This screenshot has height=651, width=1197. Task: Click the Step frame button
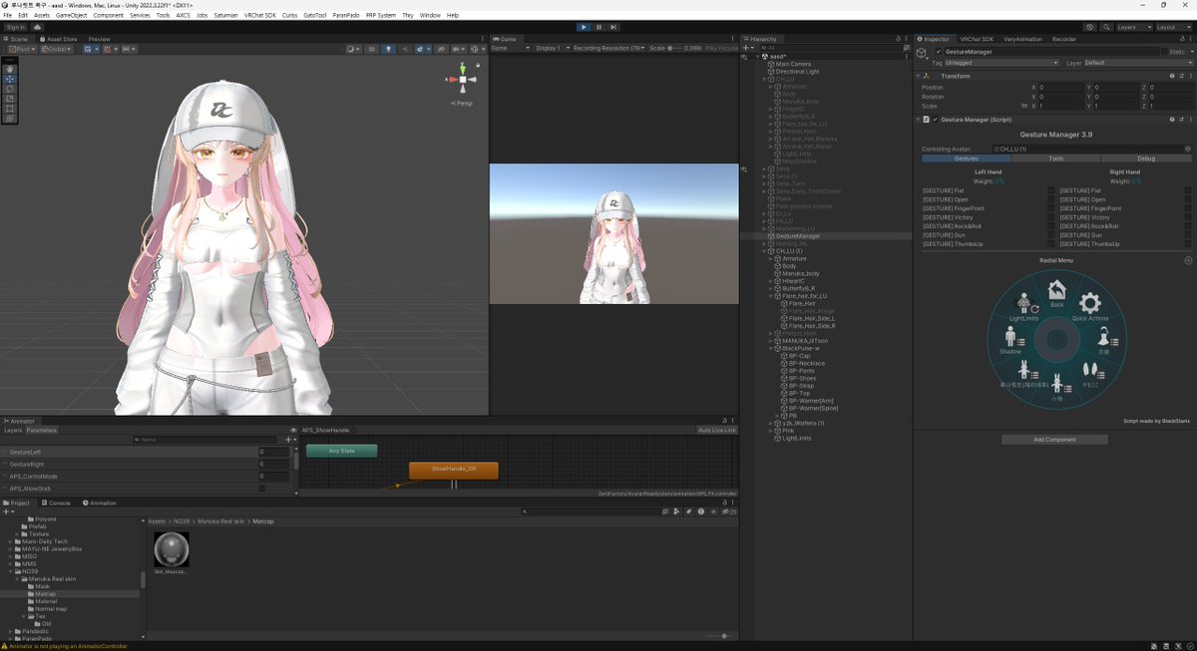pos(613,27)
